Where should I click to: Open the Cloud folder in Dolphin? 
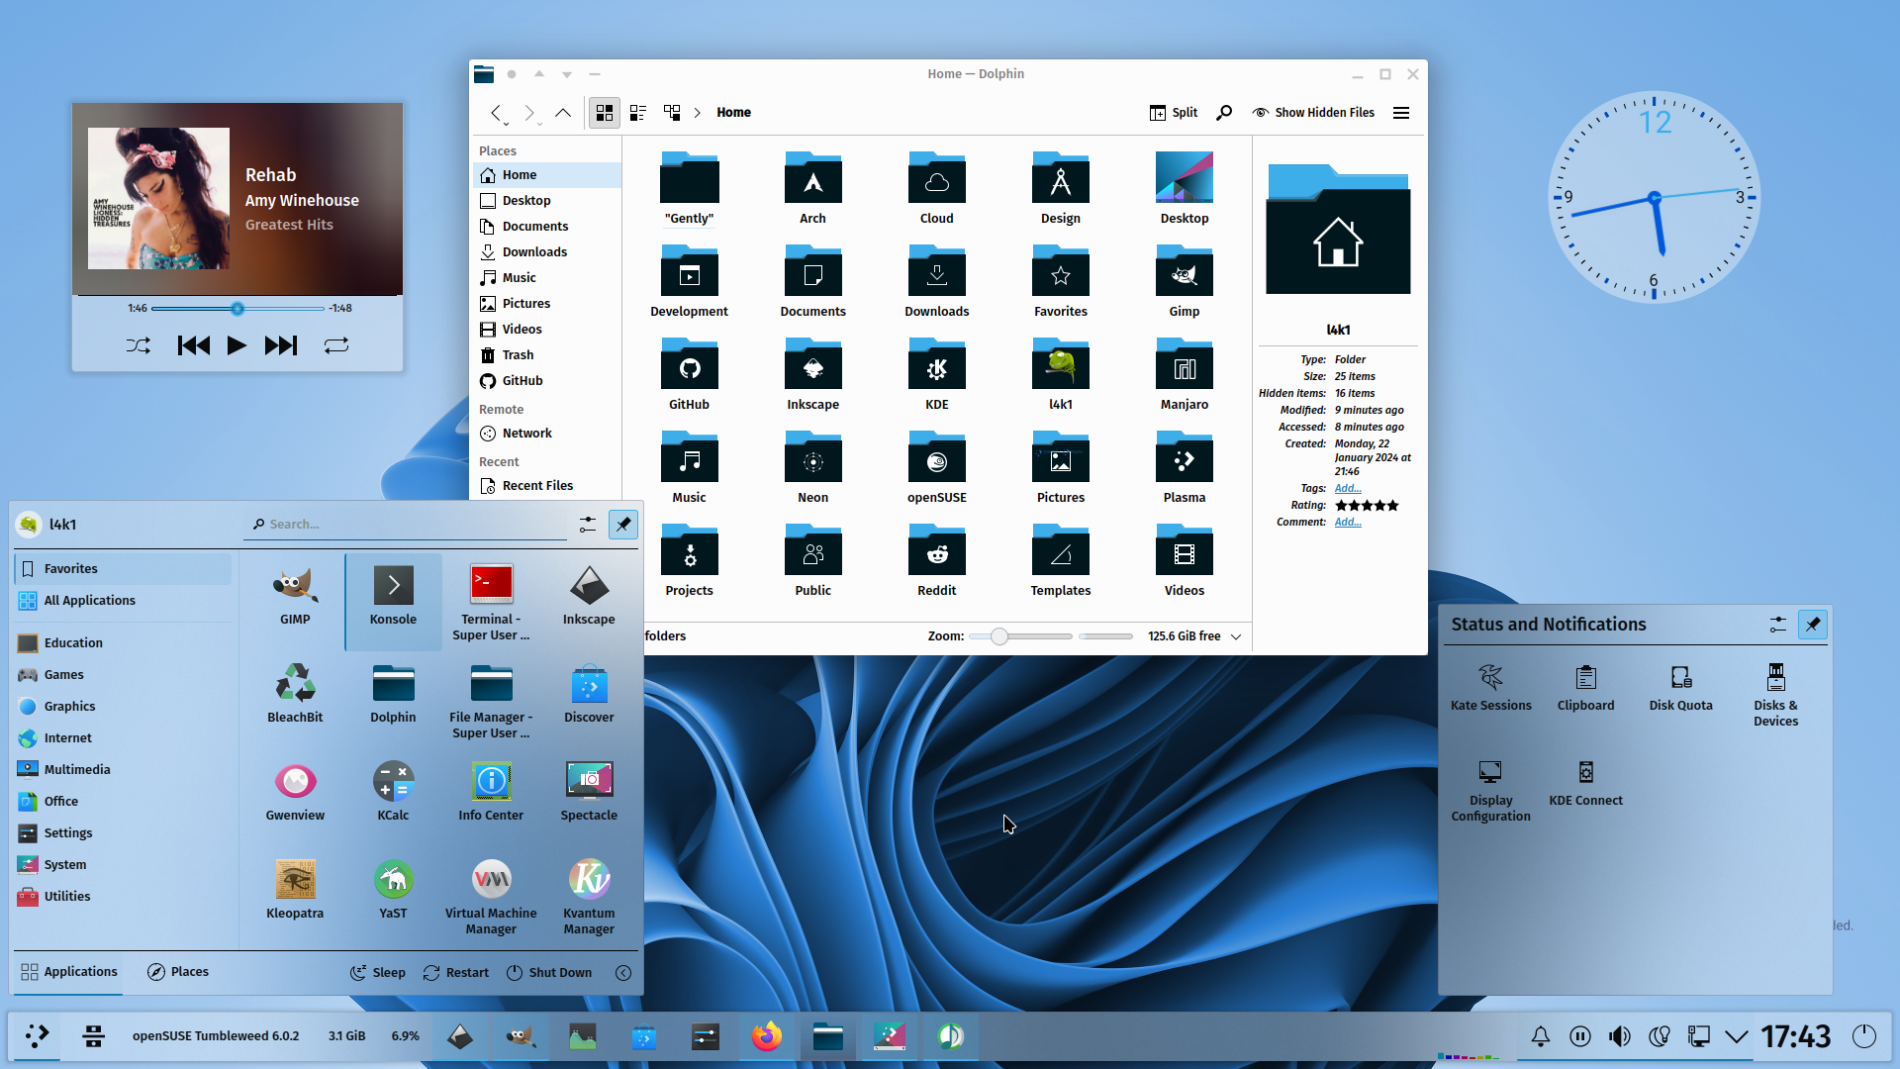tap(936, 188)
